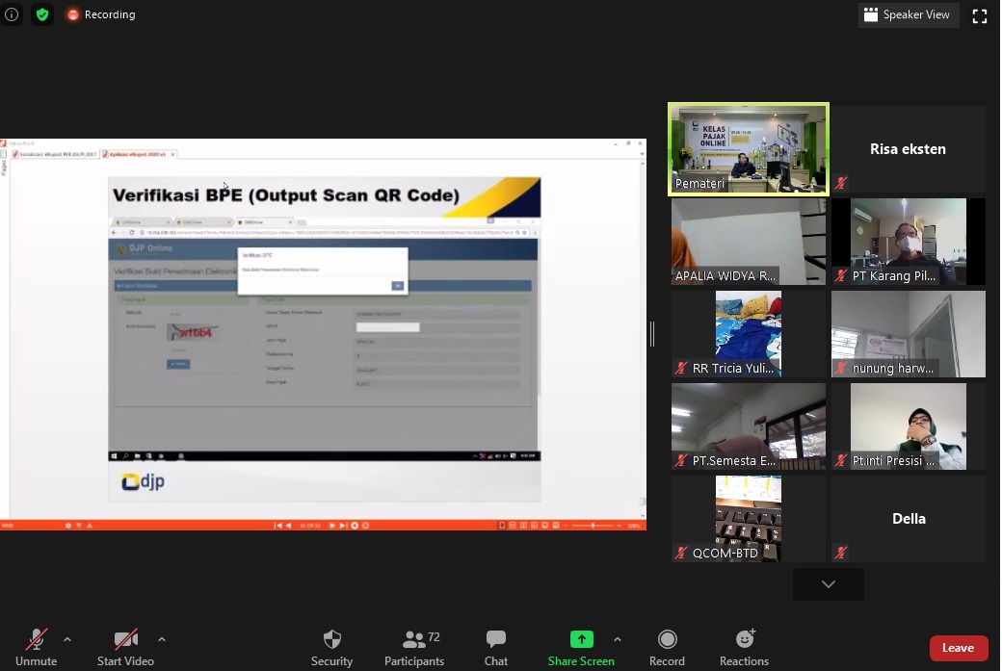
Task: Open the Participants panel
Action: (x=414, y=647)
